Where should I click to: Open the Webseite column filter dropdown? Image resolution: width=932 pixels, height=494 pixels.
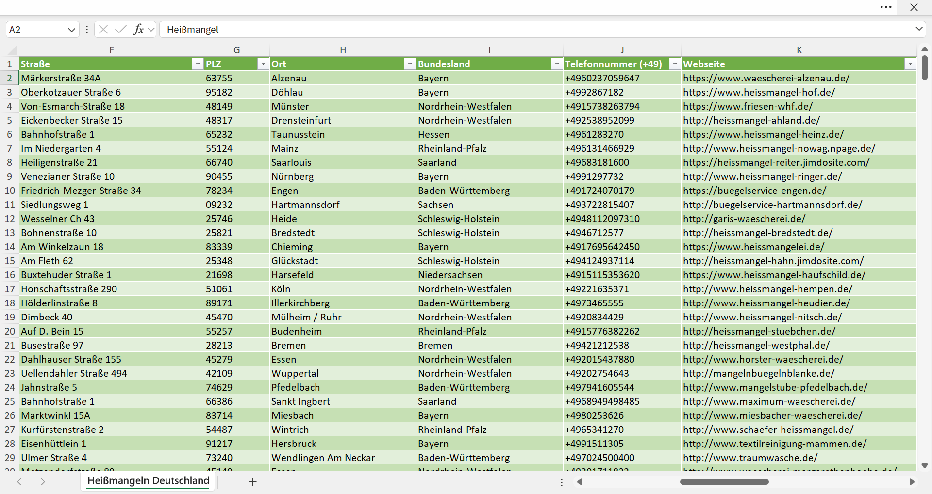click(x=910, y=64)
